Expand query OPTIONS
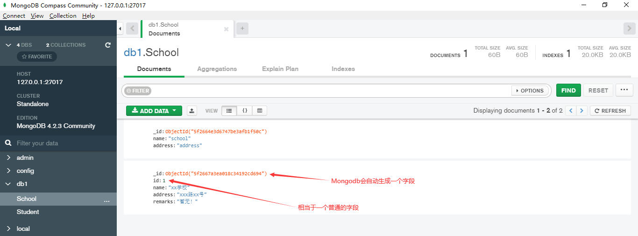Image resolution: width=638 pixels, height=236 pixels. pos(530,91)
